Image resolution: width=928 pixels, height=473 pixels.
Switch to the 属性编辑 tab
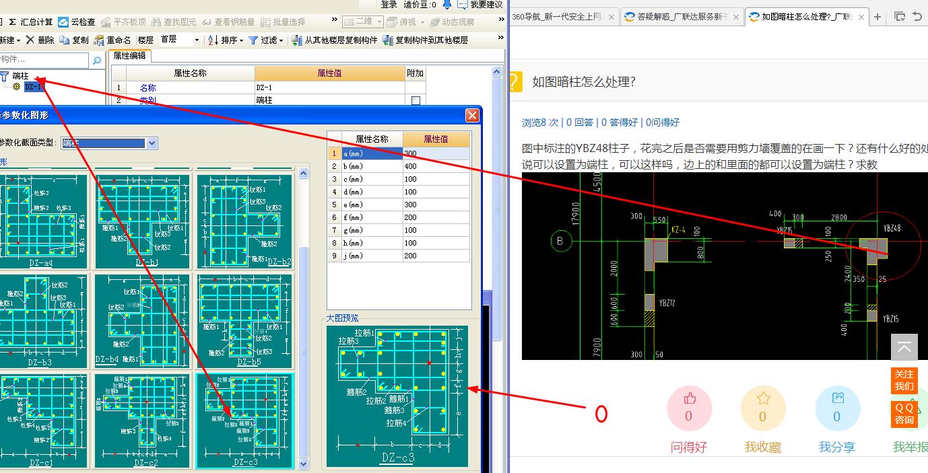tap(130, 56)
